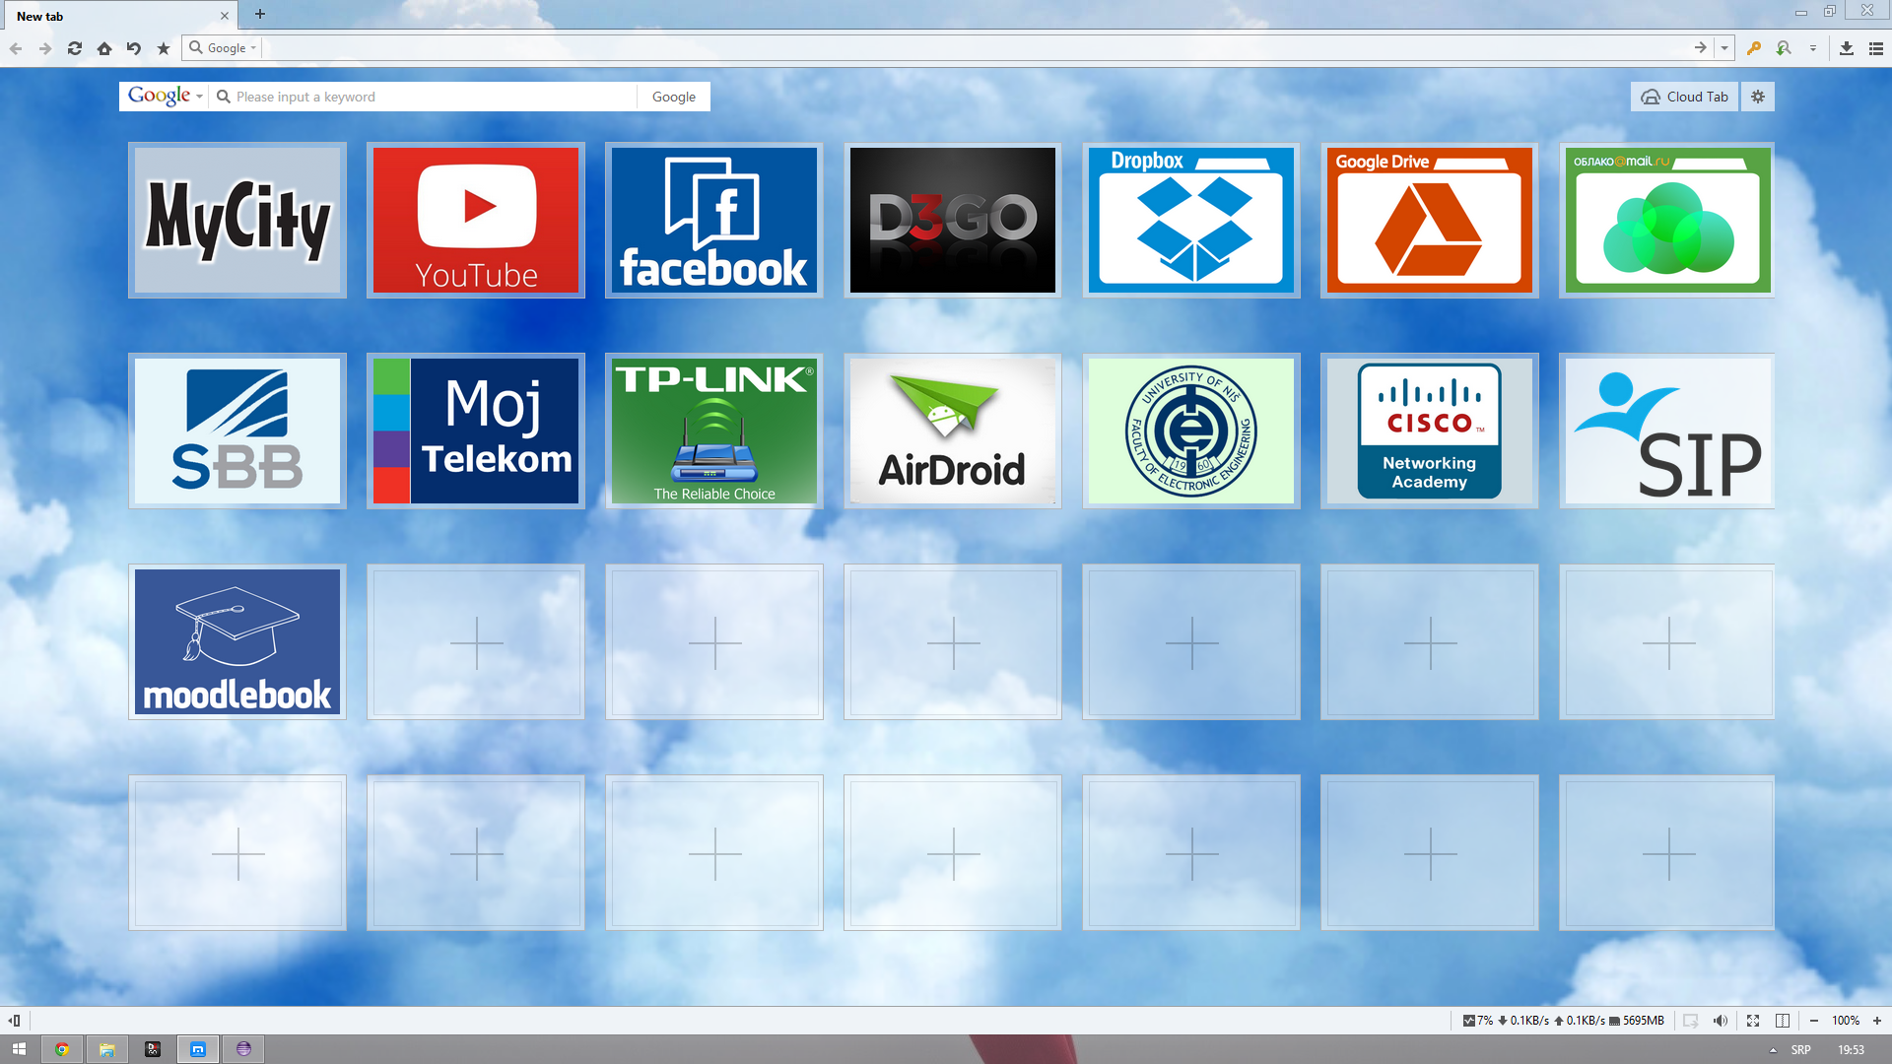1892x1064 pixels.
Task: Expand the toolbar overflow arrow beside extensions
Action: [1813, 48]
